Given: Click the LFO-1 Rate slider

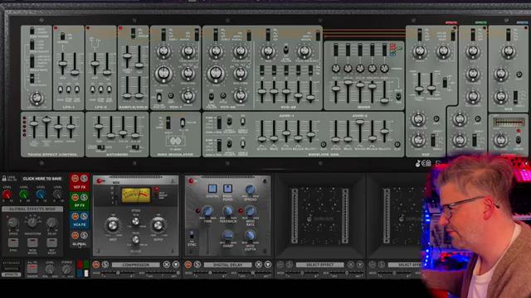Looking at the screenshot, I should tap(63, 63).
